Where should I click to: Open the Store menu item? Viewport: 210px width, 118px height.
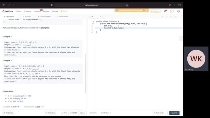64,11
